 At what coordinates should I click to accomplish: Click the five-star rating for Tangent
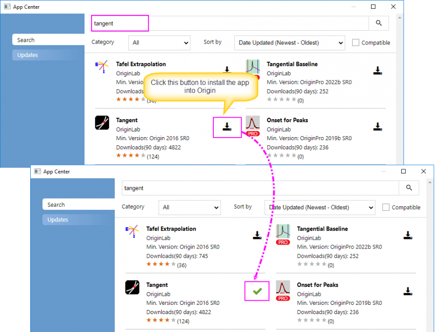129,156
